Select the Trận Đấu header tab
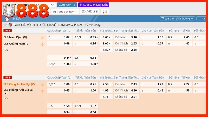 16,18
